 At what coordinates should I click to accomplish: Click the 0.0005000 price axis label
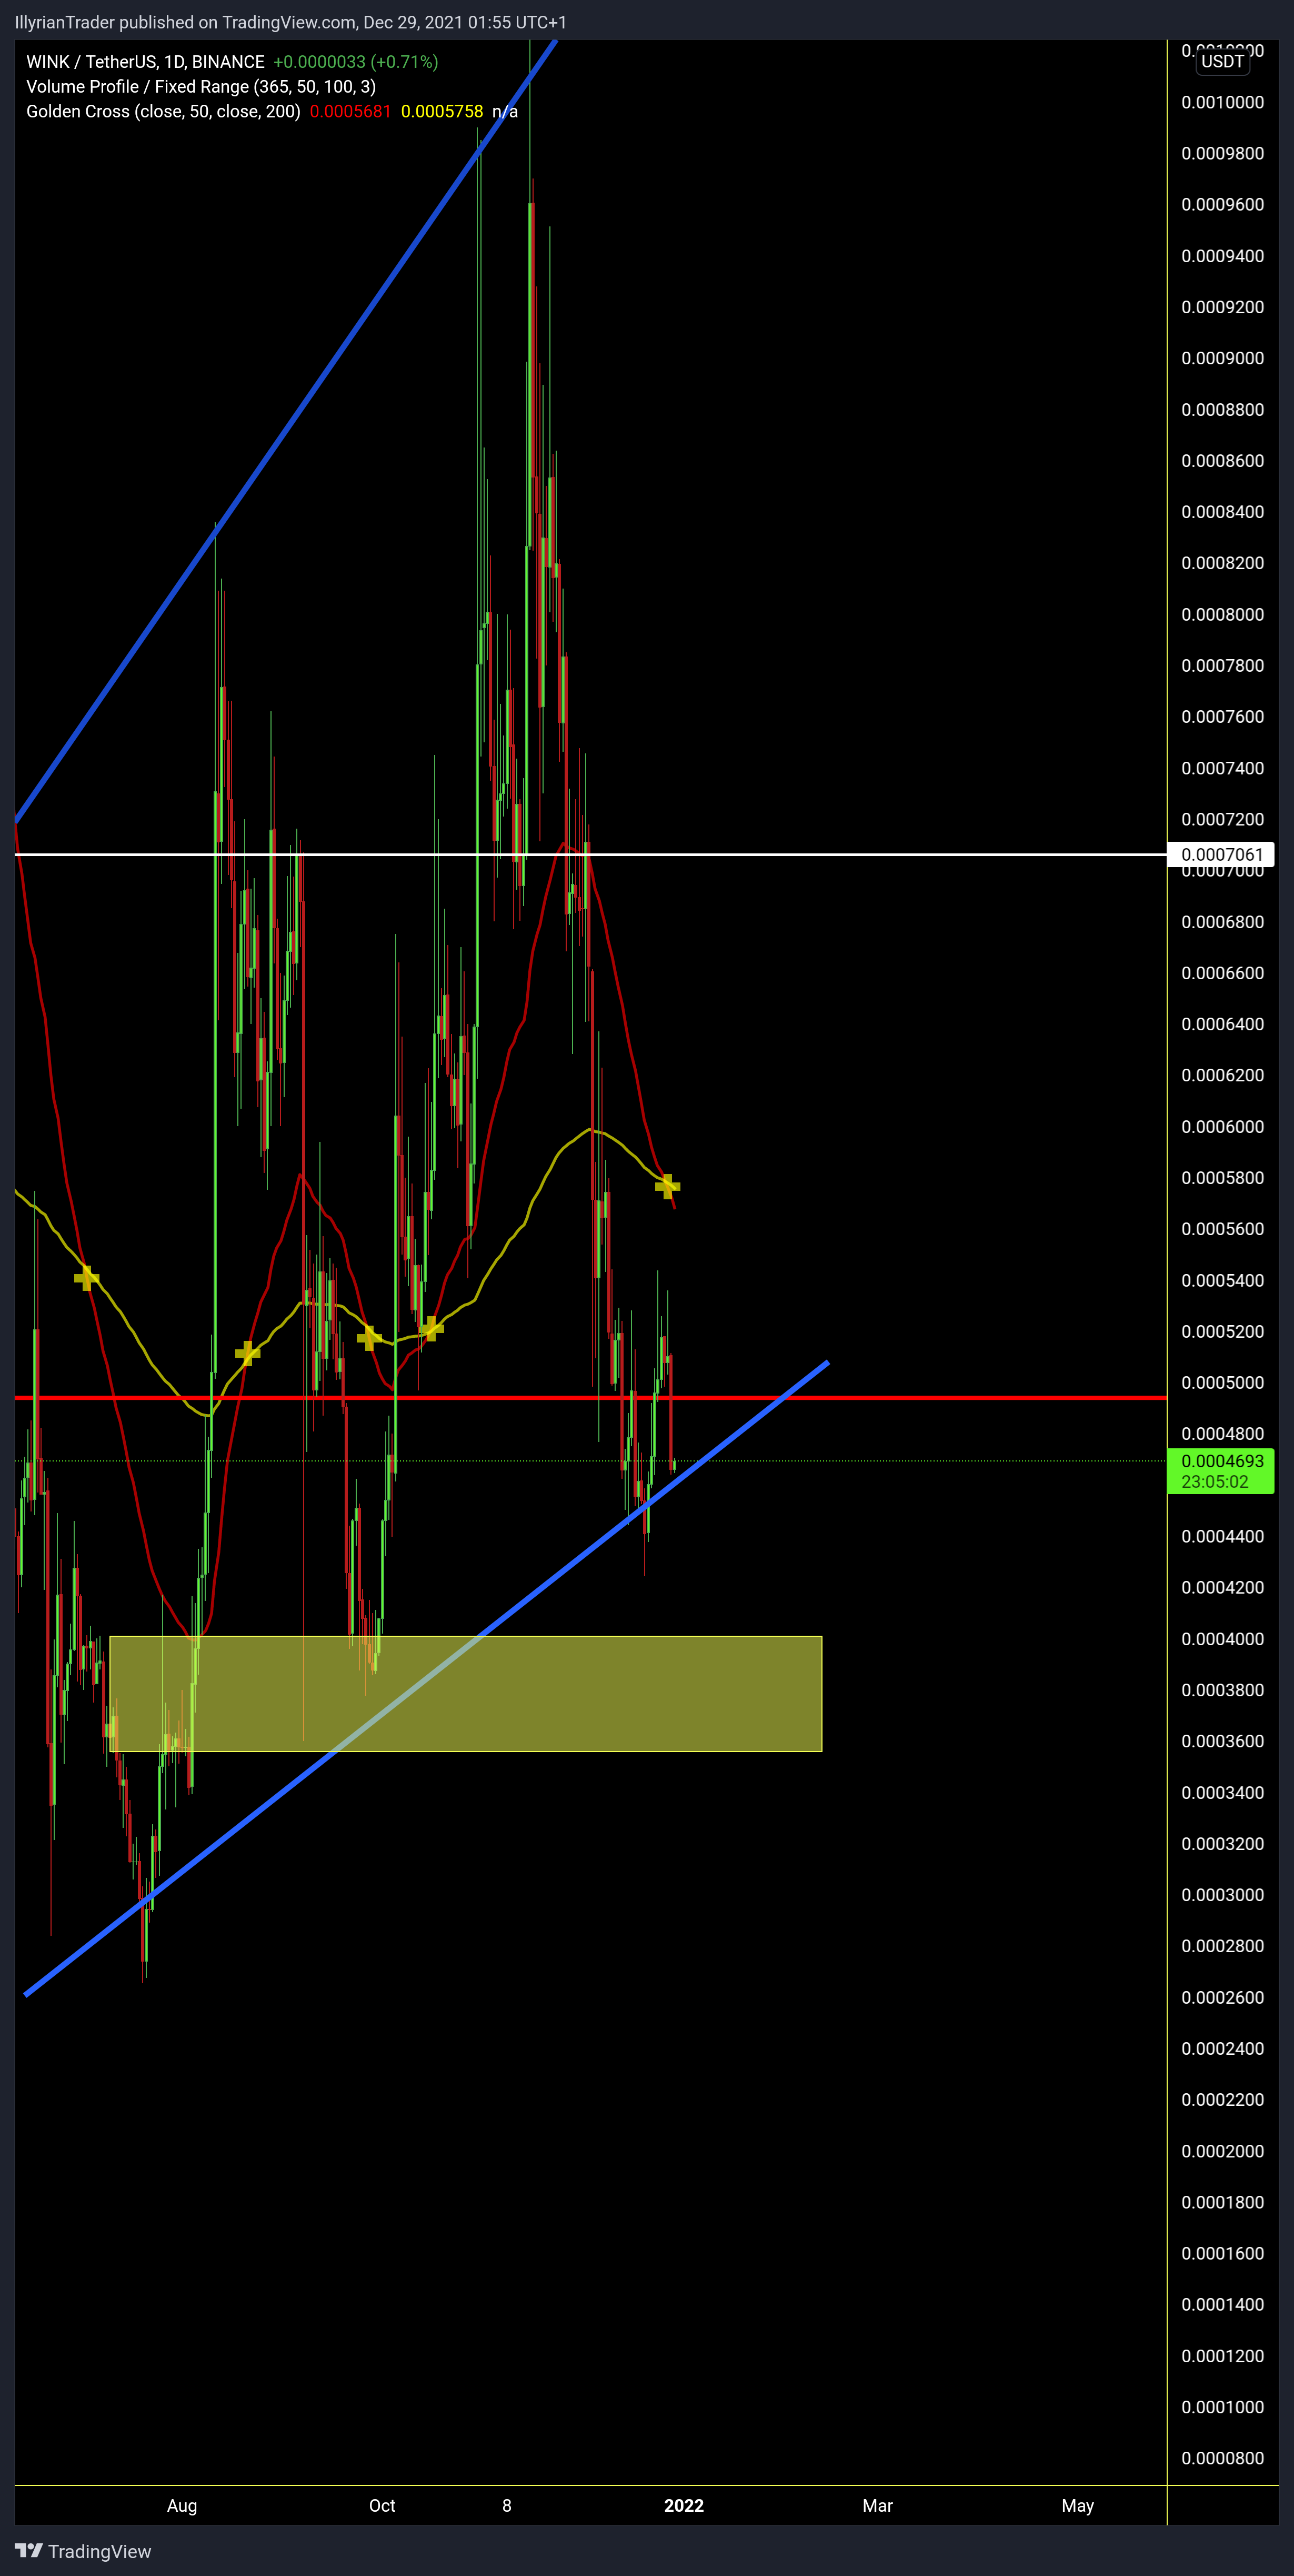pos(1222,1382)
